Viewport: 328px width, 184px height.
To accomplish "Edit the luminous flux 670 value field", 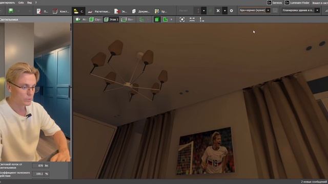I will [x=38, y=166].
